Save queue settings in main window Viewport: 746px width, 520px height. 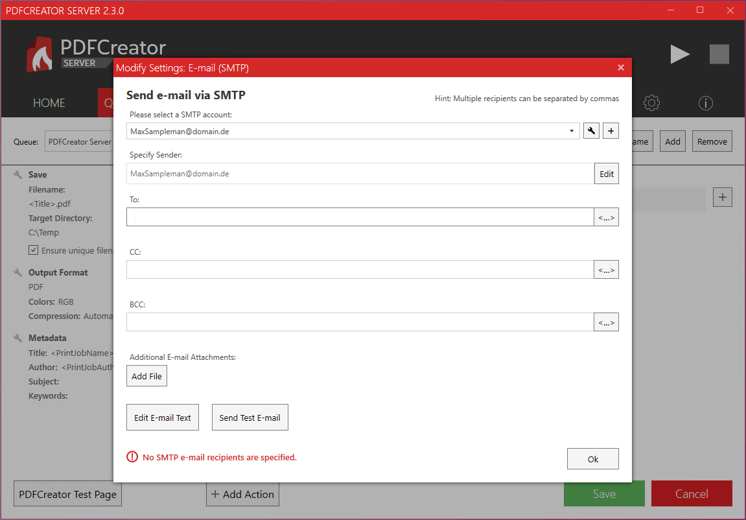tap(604, 493)
